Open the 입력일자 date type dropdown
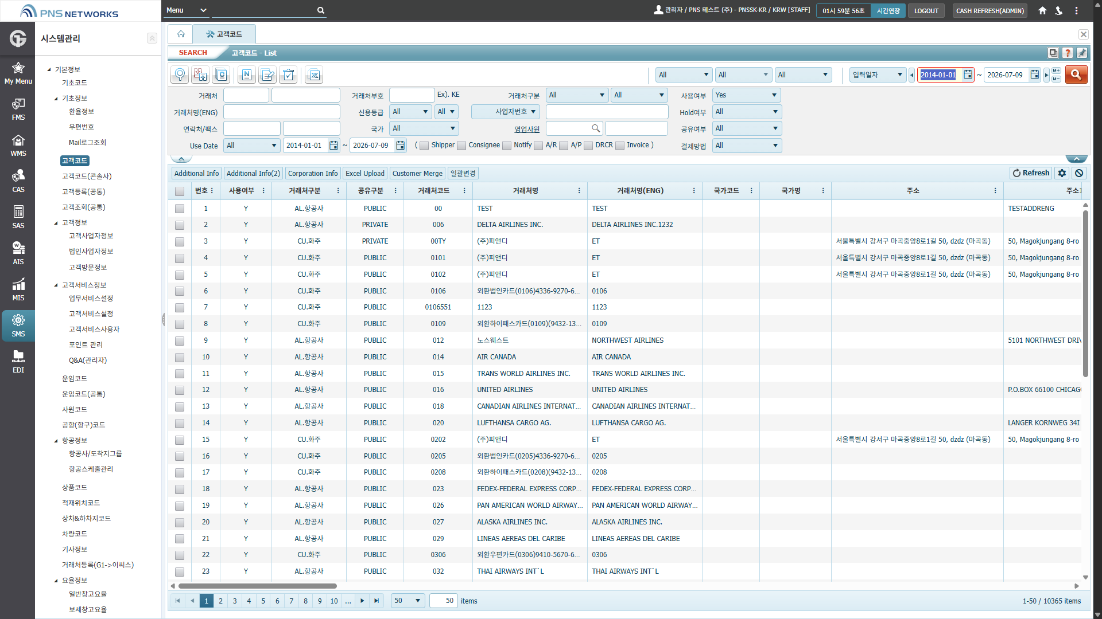Image resolution: width=1102 pixels, height=619 pixels. [x=878, y=75]
